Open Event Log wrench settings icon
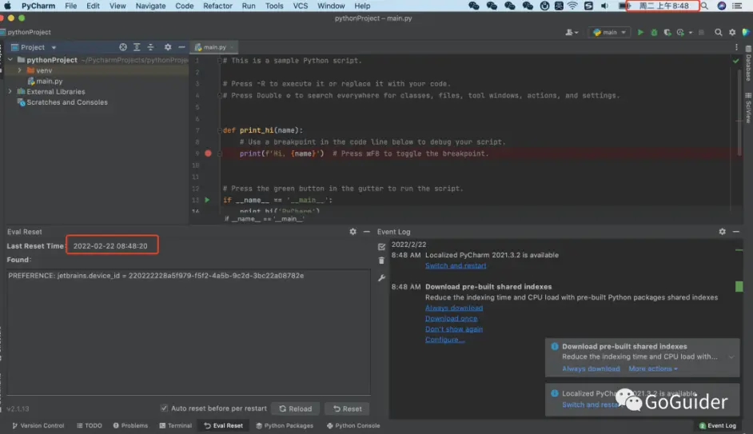Screen dimensions: 753x434 coord(381,277)
